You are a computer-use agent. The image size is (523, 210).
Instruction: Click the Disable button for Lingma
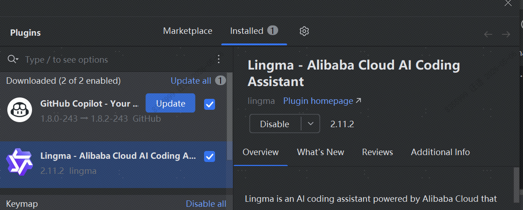[275, 124]
